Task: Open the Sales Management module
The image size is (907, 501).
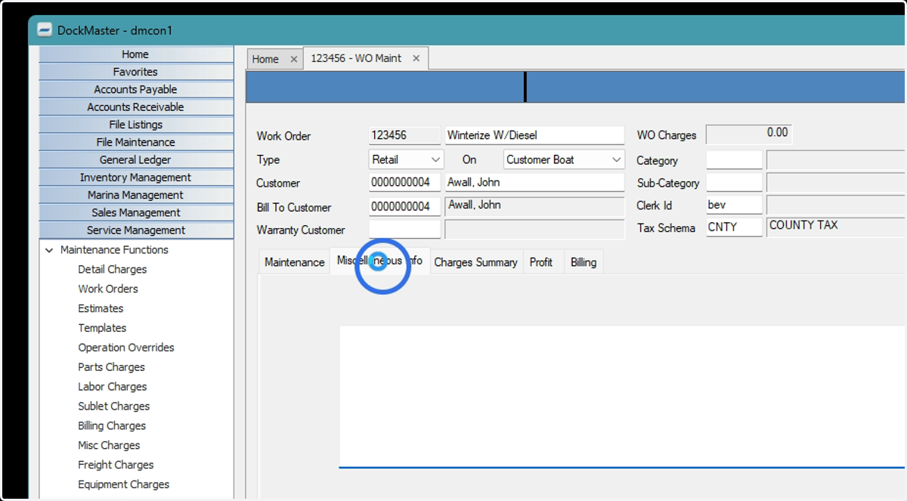Action: click(136, 212)
